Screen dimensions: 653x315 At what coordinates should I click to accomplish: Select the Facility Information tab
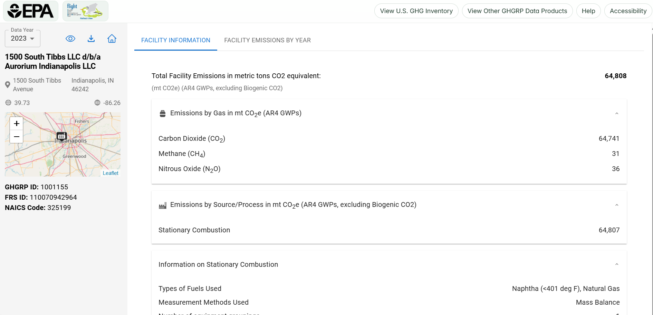(175, 40)
